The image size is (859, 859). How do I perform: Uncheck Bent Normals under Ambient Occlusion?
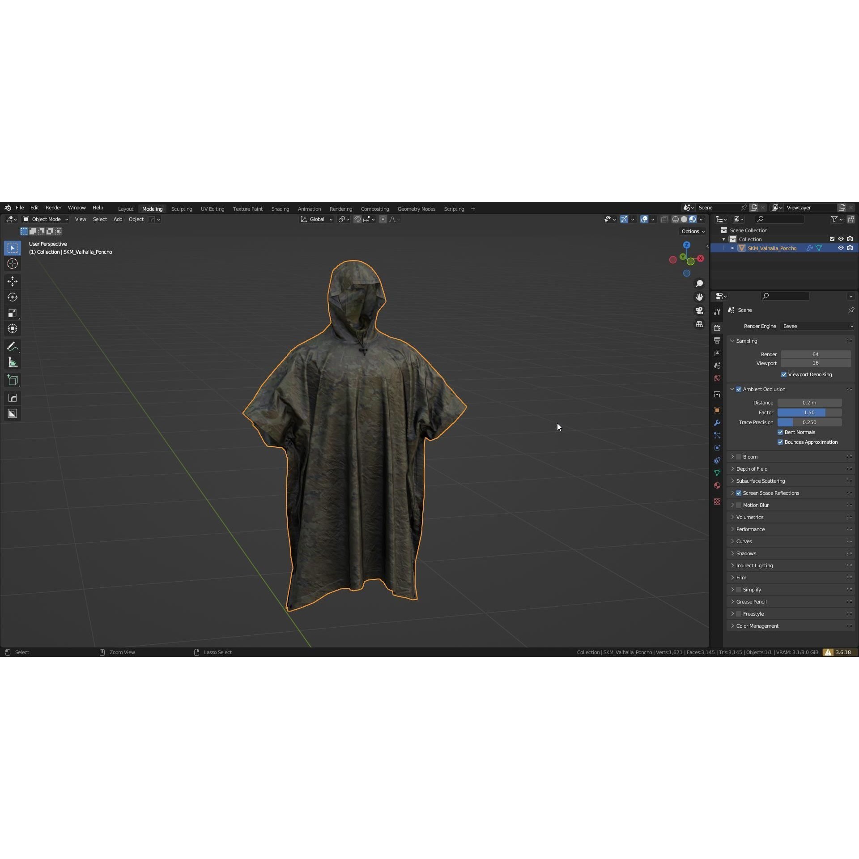pos(780,432)
